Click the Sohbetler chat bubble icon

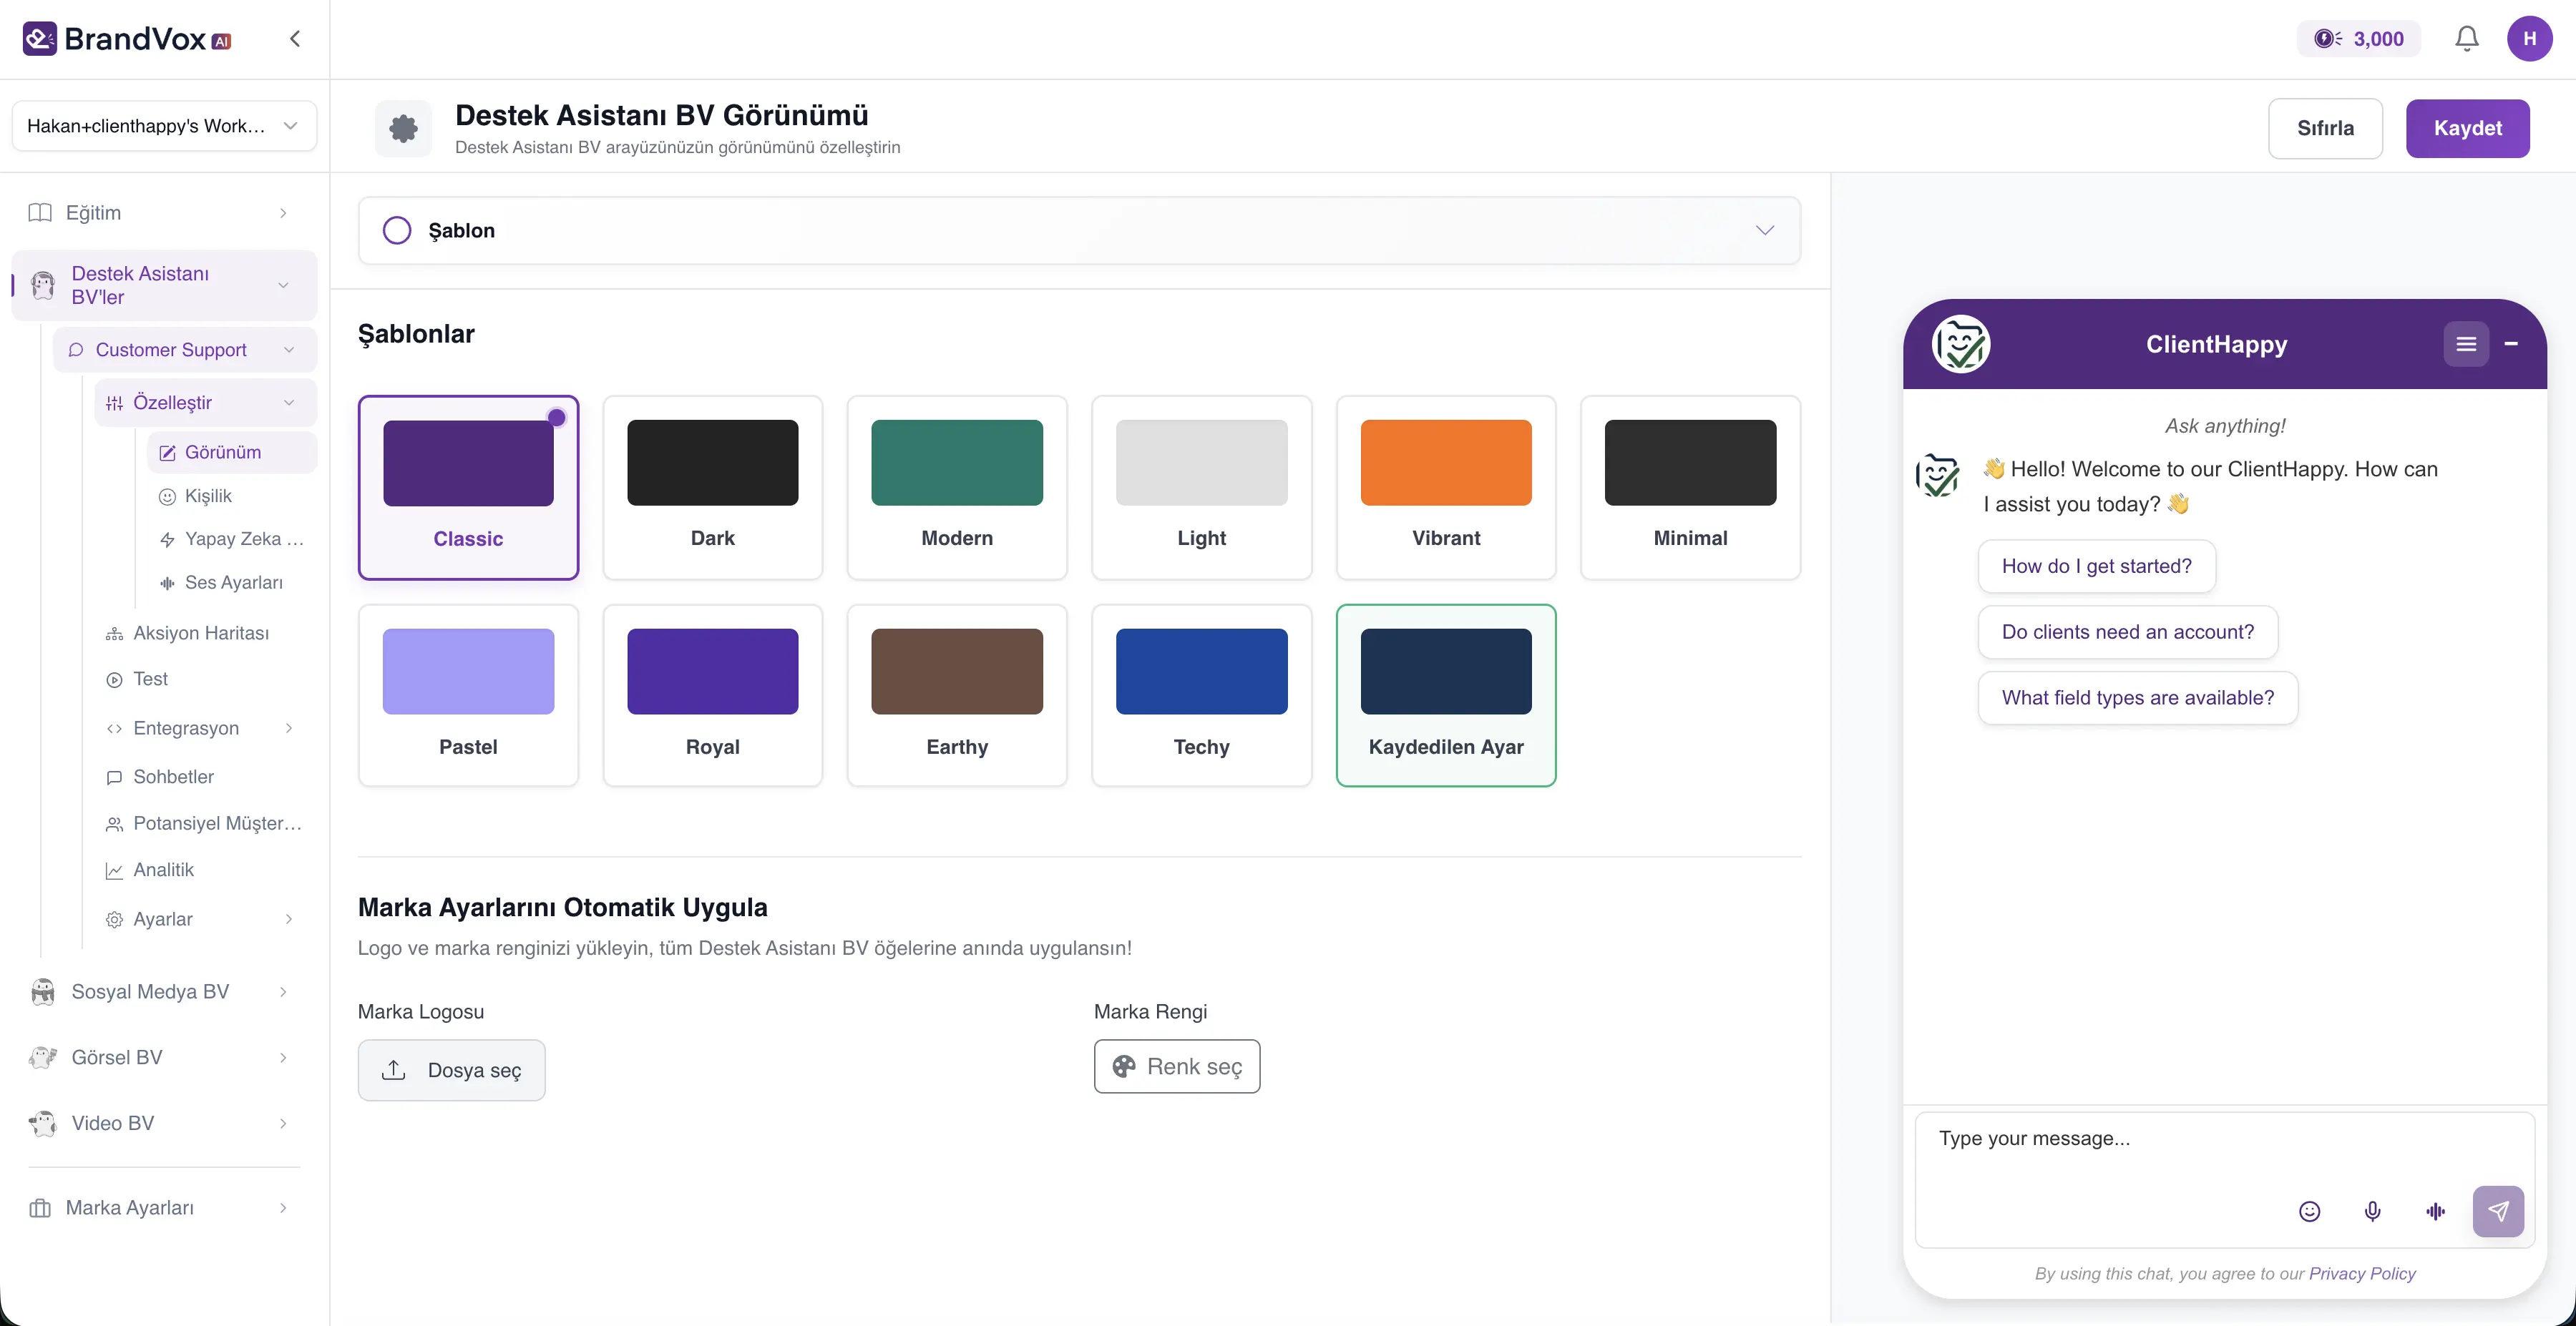click(x=114, y=777)
